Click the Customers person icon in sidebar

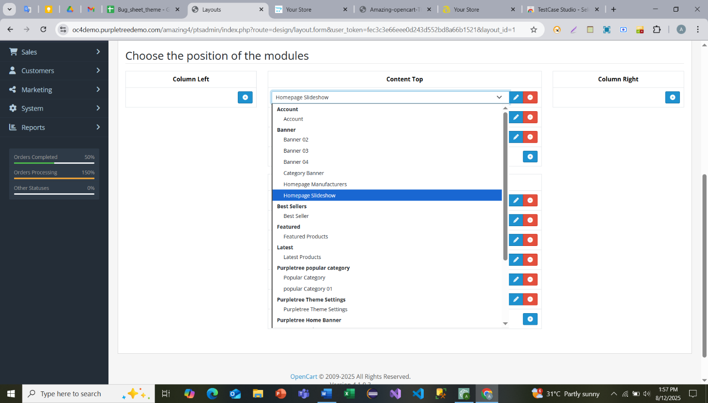click(13, 71)
